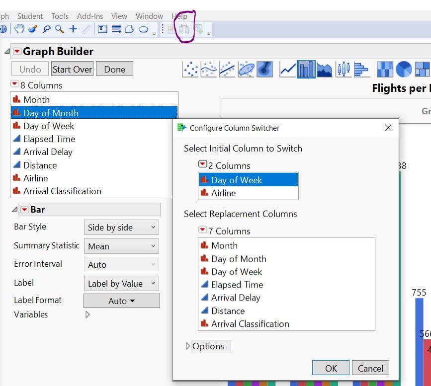The image size is (431, 386).
Task: Click the Start Over button
Action: pyautogui.click(x=72, y=69)
